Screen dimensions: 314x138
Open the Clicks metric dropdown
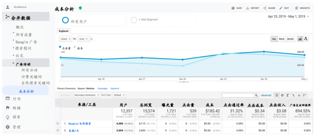[66, 39]
